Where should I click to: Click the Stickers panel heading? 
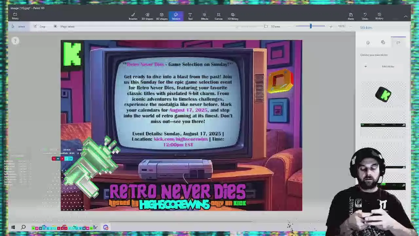coord(366,28)
